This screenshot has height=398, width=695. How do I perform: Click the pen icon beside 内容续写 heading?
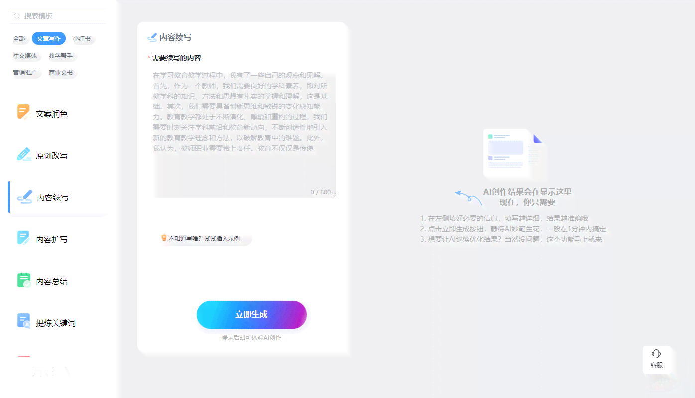(152, 37)
